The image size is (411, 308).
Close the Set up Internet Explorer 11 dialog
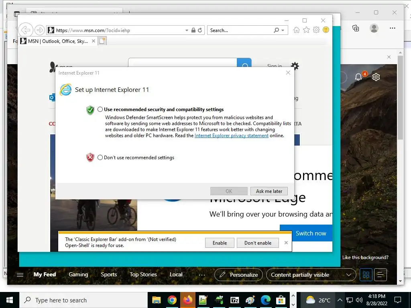(288, 73)
